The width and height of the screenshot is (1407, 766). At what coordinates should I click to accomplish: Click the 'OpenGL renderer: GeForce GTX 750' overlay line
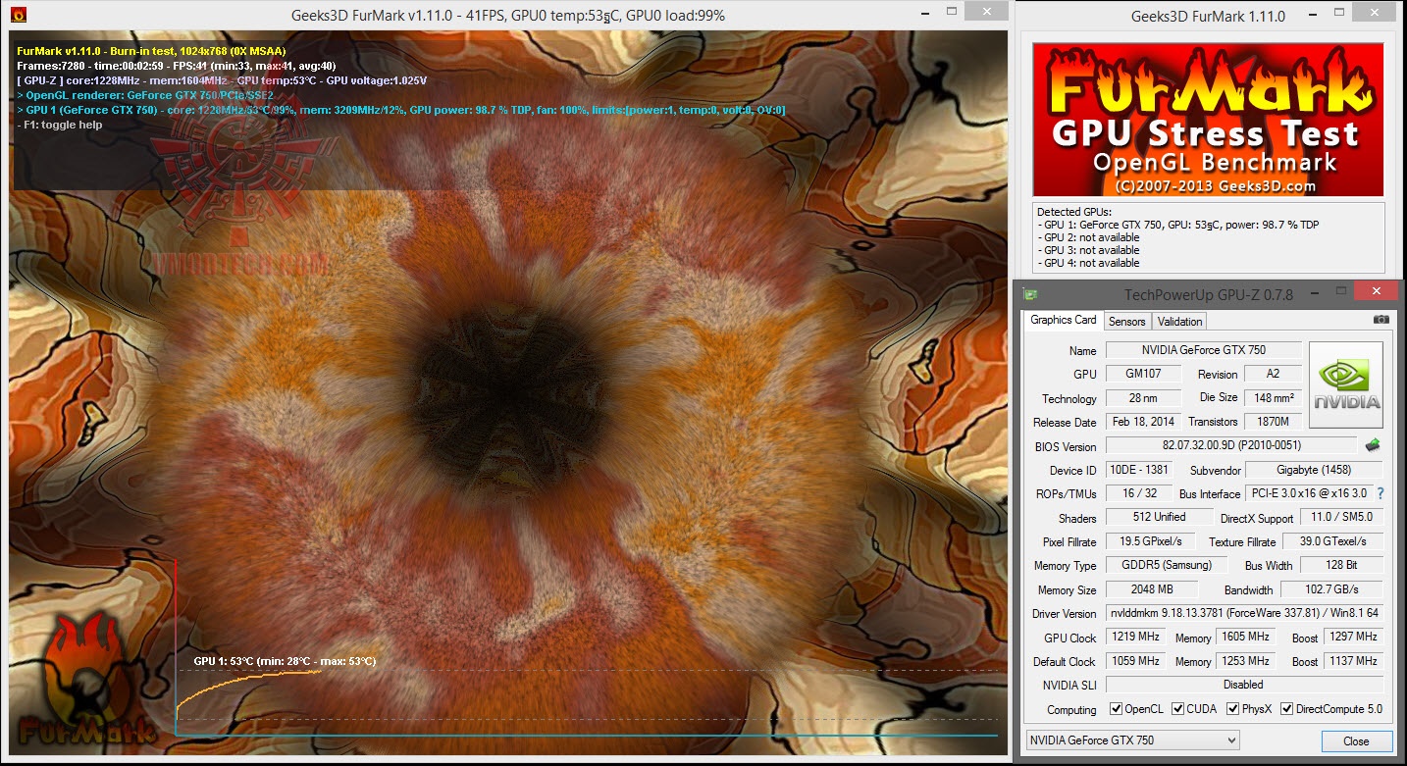coord(145,95)
